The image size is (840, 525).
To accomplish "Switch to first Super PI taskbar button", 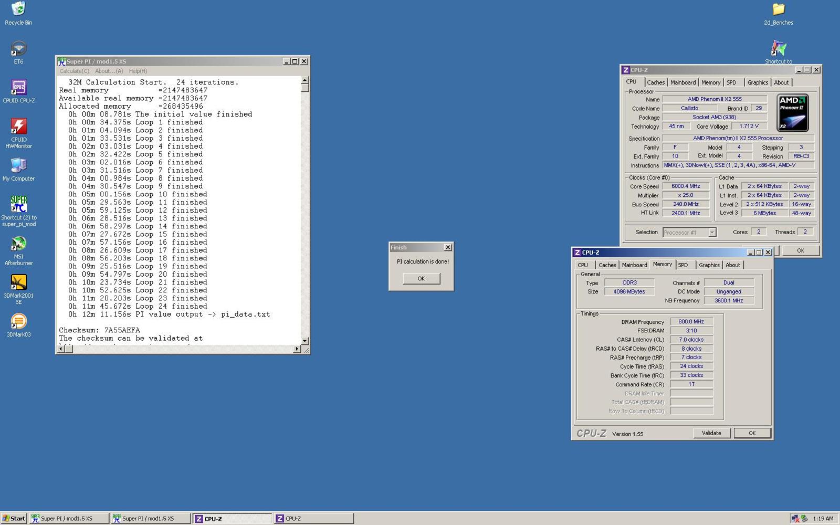I will point(69,519).
